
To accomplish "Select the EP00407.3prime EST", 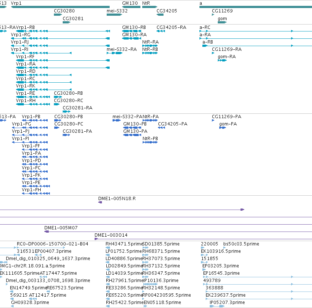I will 38,255.
